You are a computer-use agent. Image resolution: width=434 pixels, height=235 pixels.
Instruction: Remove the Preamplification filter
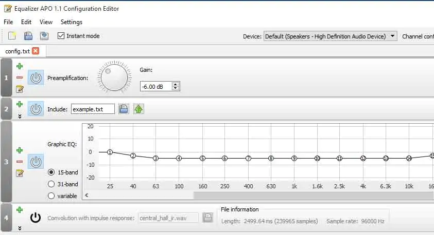[20, 77]
